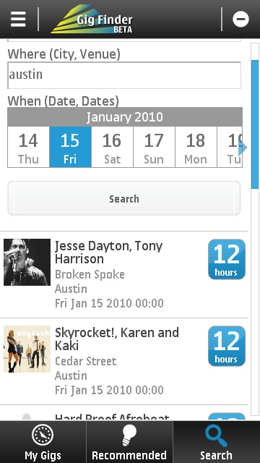
Task: Select Friday 15 date cell
Action: 70,147
